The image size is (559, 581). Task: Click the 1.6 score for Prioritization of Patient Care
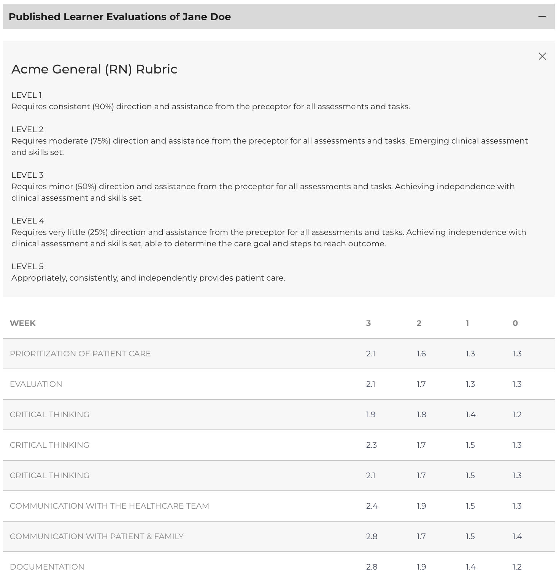(421, 354)
